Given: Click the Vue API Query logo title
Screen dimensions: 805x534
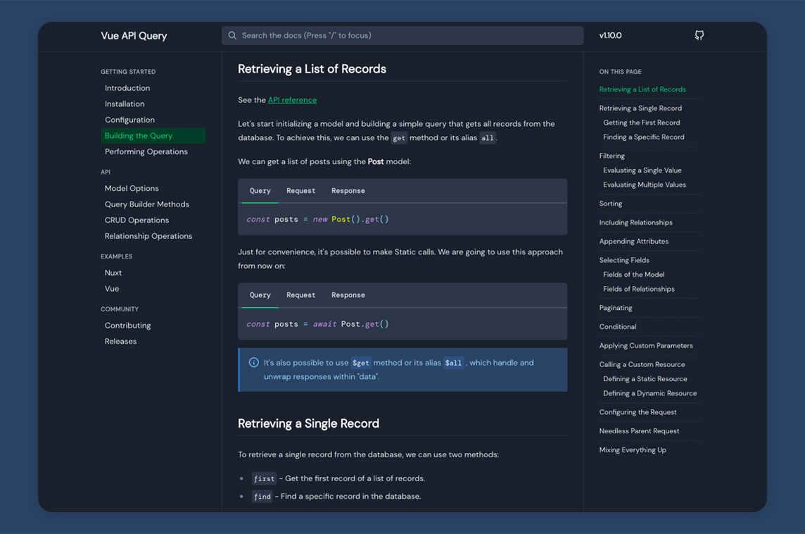Looking at the screenshot, I should pyautogui.click(x=134, y=35).
